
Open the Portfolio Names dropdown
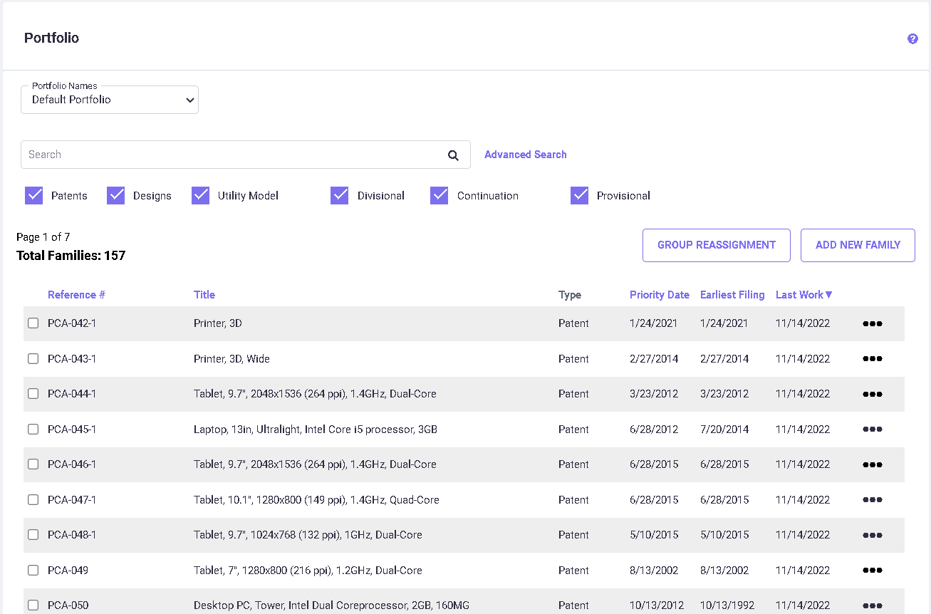click(x=110, y=100)
